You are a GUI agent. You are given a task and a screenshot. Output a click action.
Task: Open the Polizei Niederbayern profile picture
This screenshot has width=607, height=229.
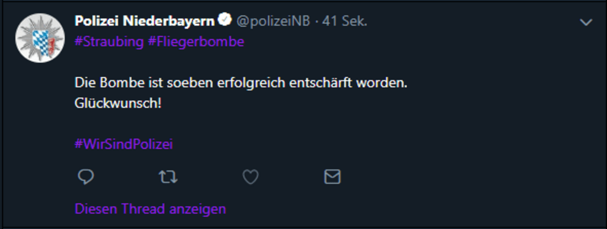40,38
